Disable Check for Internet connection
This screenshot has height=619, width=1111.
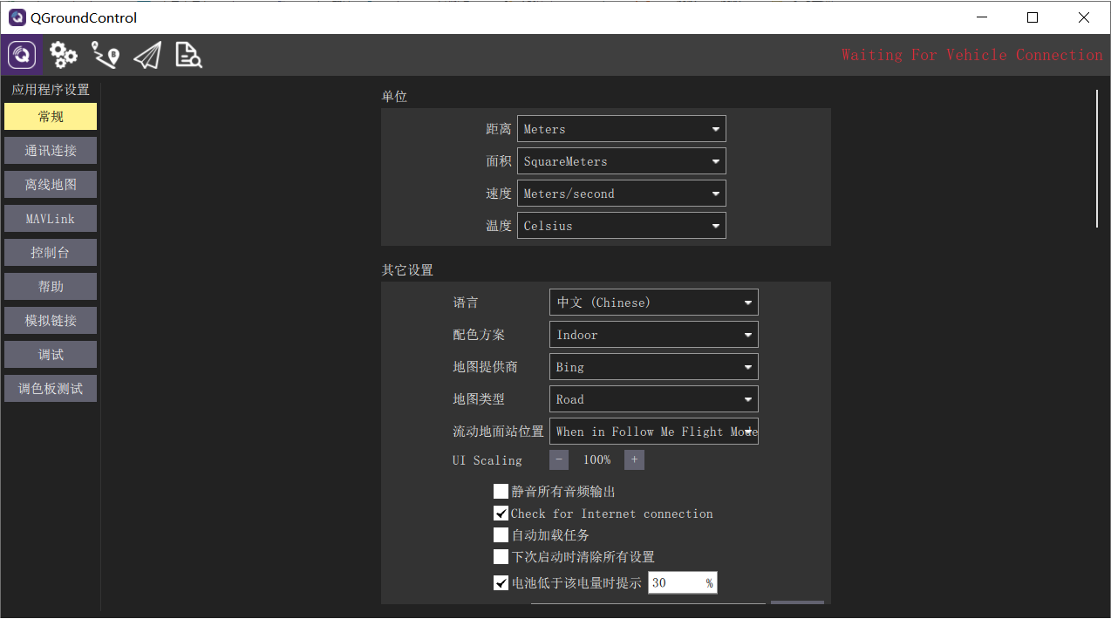coord(501,513)
